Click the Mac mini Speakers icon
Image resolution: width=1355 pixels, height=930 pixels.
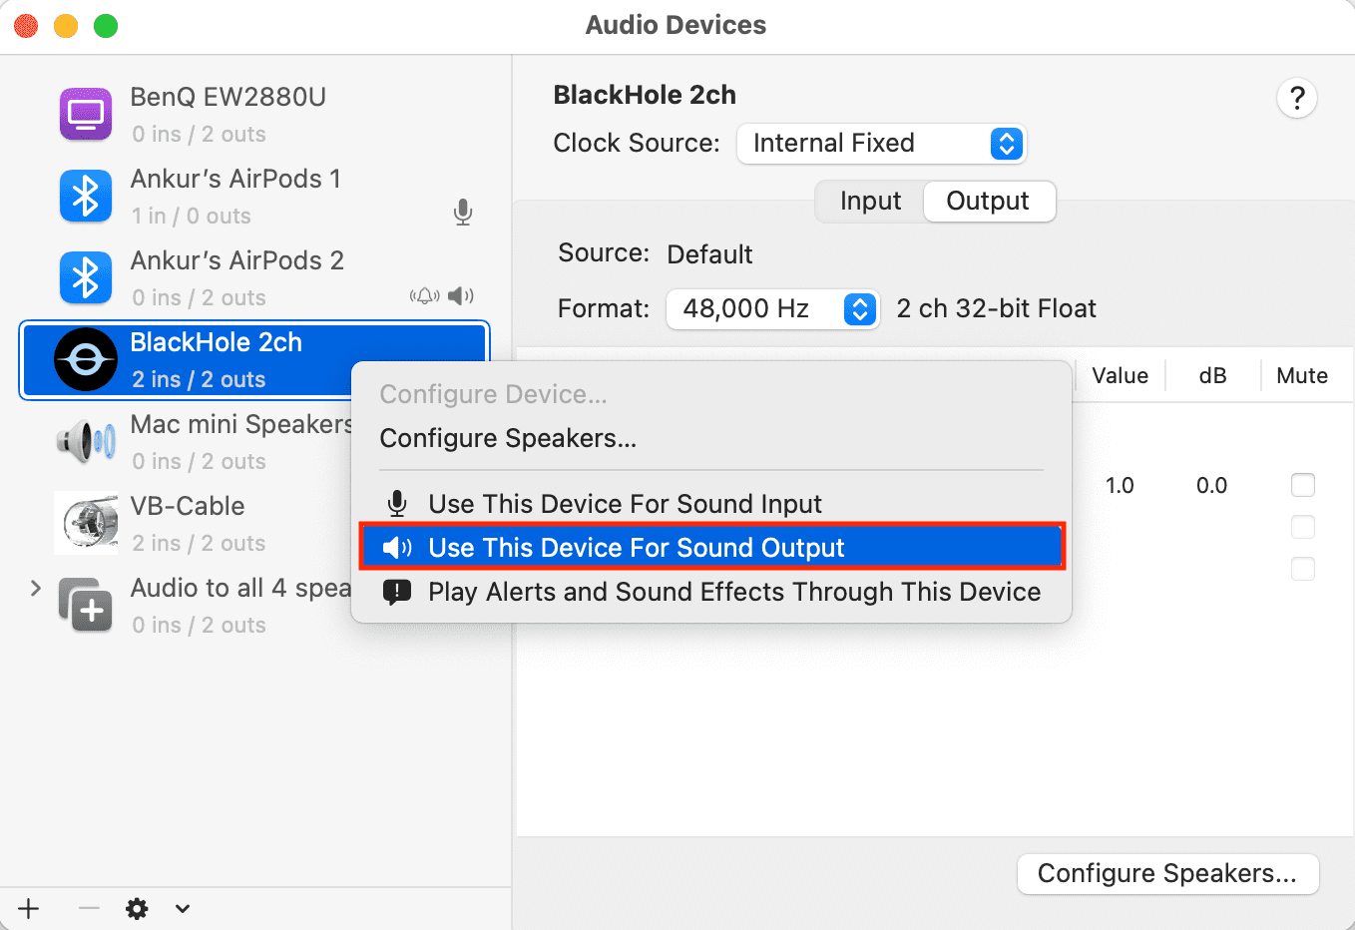86,441
